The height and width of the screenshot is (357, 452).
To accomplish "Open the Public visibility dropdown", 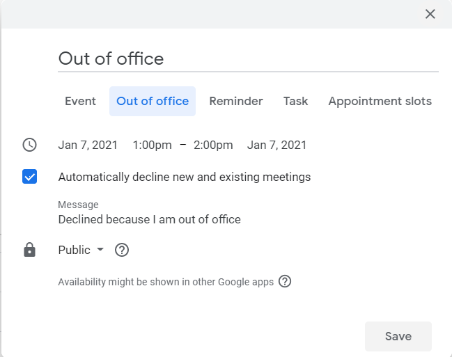I will (x=81, y=250).
